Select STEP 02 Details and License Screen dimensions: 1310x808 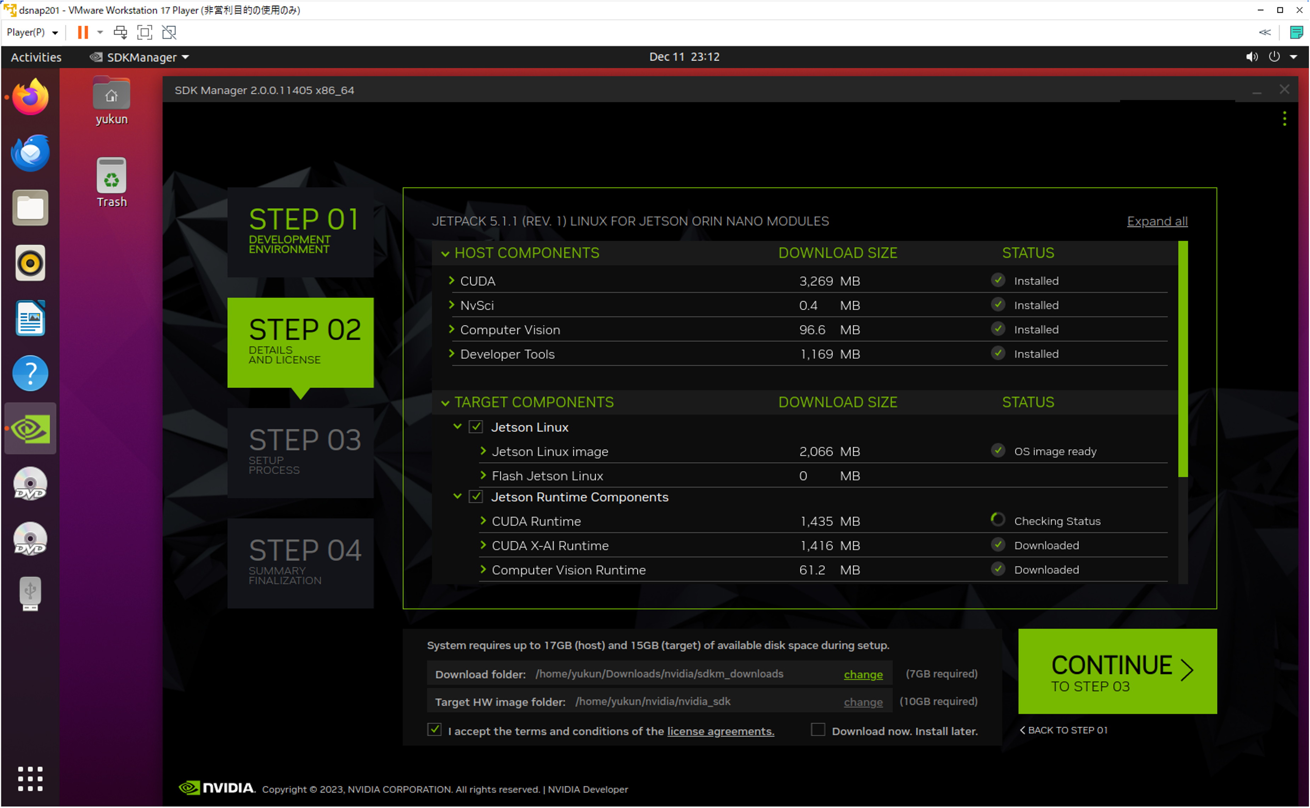(300, 342)
